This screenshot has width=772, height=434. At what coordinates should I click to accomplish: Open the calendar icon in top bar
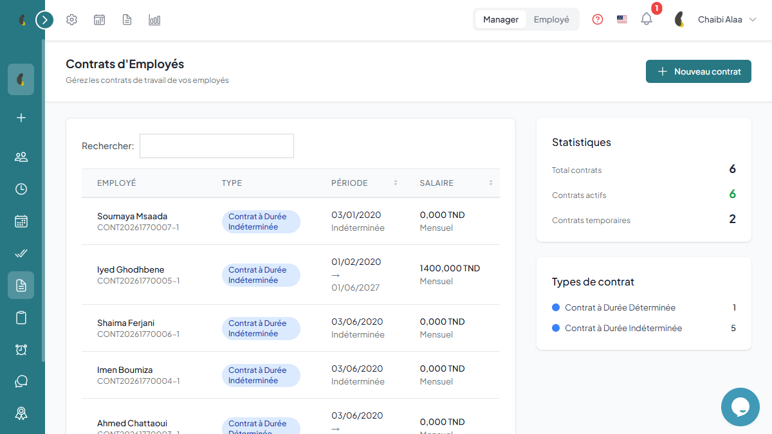[x=100, y=20]
